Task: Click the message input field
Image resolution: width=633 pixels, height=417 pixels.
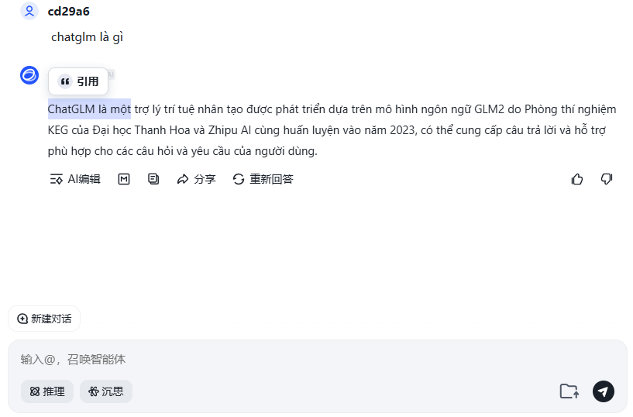Action: coord(318,360)
